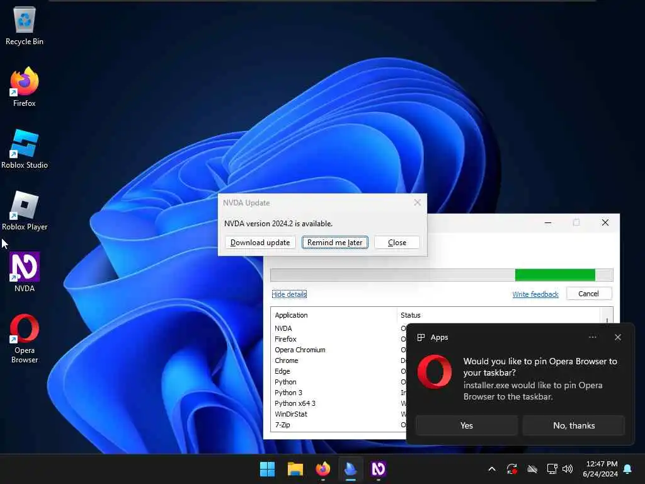The image size is (645, 484).
Task: Show hidden system tray icons
Action: pos(492,469)
